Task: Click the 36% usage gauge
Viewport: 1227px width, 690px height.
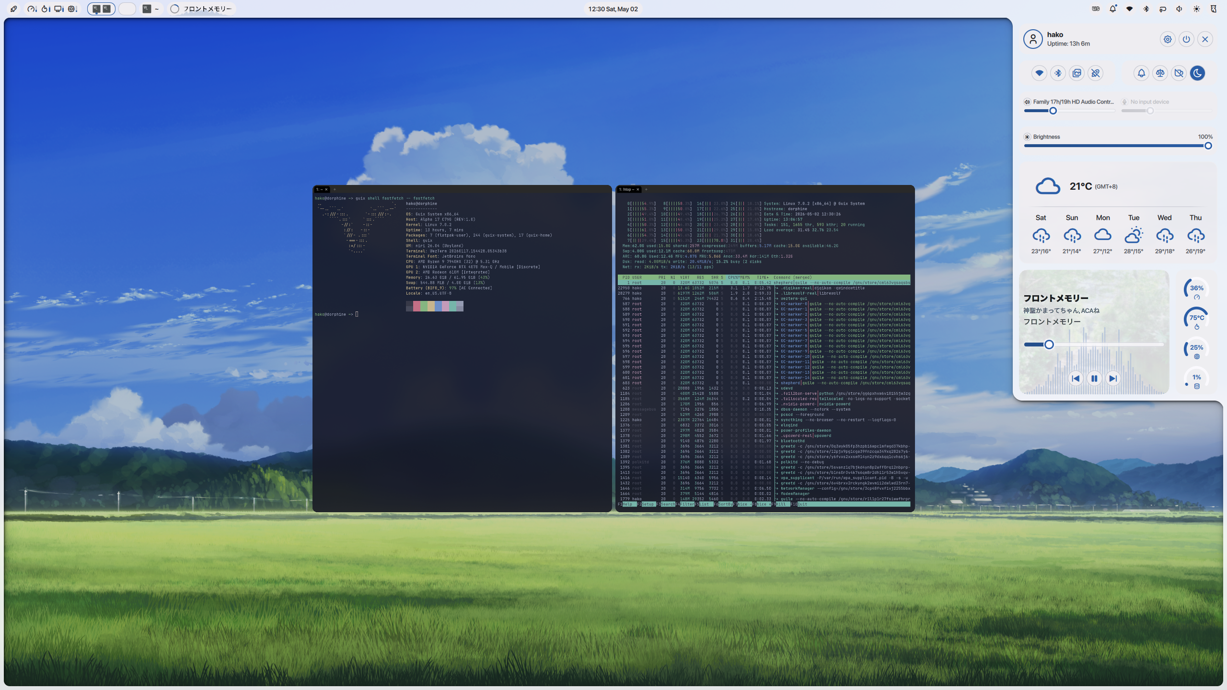Action: tap(1196, 289)
